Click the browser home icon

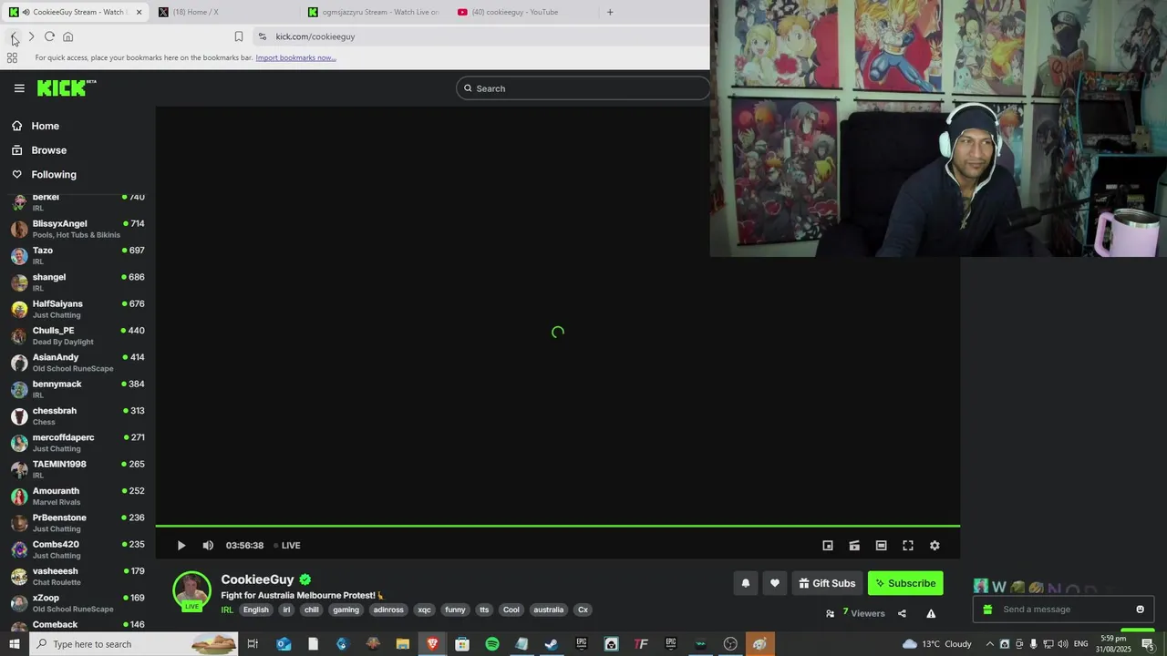point(67,36)
